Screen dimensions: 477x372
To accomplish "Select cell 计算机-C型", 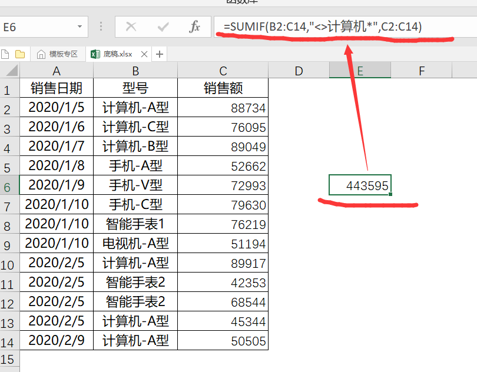I will 135,127.
